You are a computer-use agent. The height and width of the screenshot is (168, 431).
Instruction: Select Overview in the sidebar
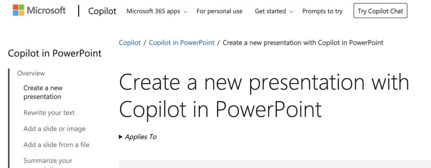31,73
